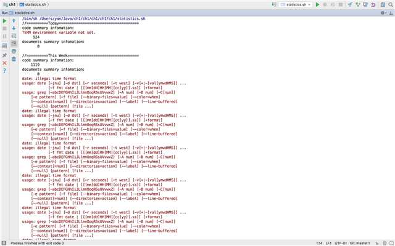Click the '//======Today' header line
This screenshot has width=395, height=246.
point(80,23)
